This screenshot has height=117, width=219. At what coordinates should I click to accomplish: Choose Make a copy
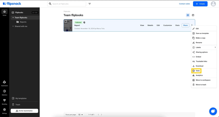click(204, 38)
